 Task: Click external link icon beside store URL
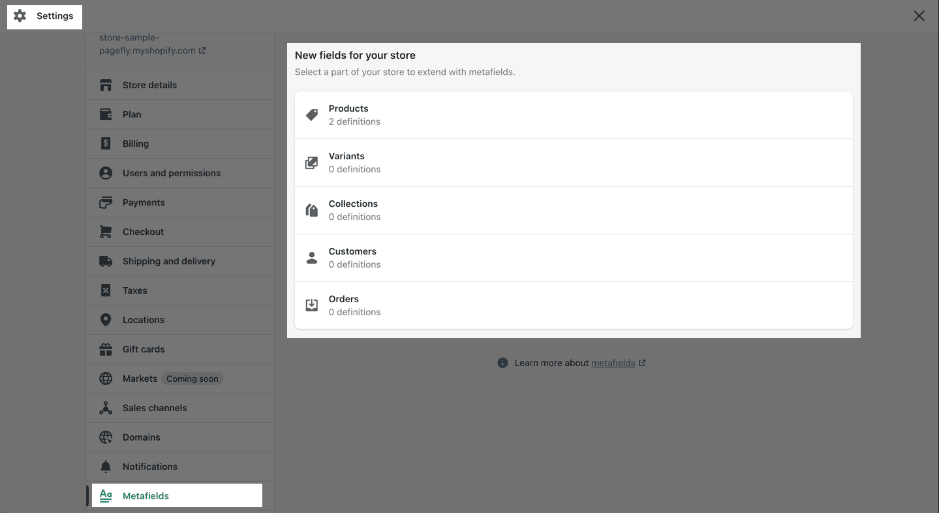tap(202, 50)
